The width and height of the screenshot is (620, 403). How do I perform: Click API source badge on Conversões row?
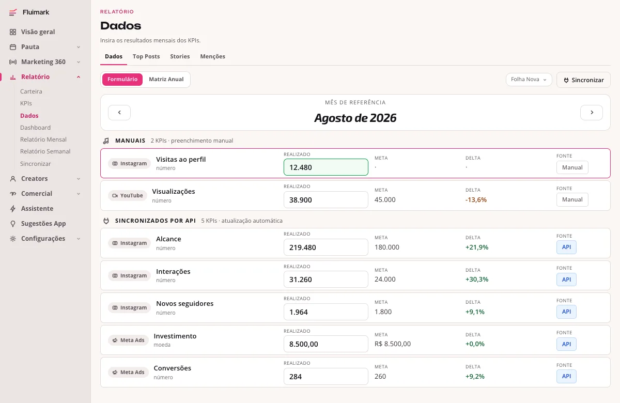[x=566, y=376]
